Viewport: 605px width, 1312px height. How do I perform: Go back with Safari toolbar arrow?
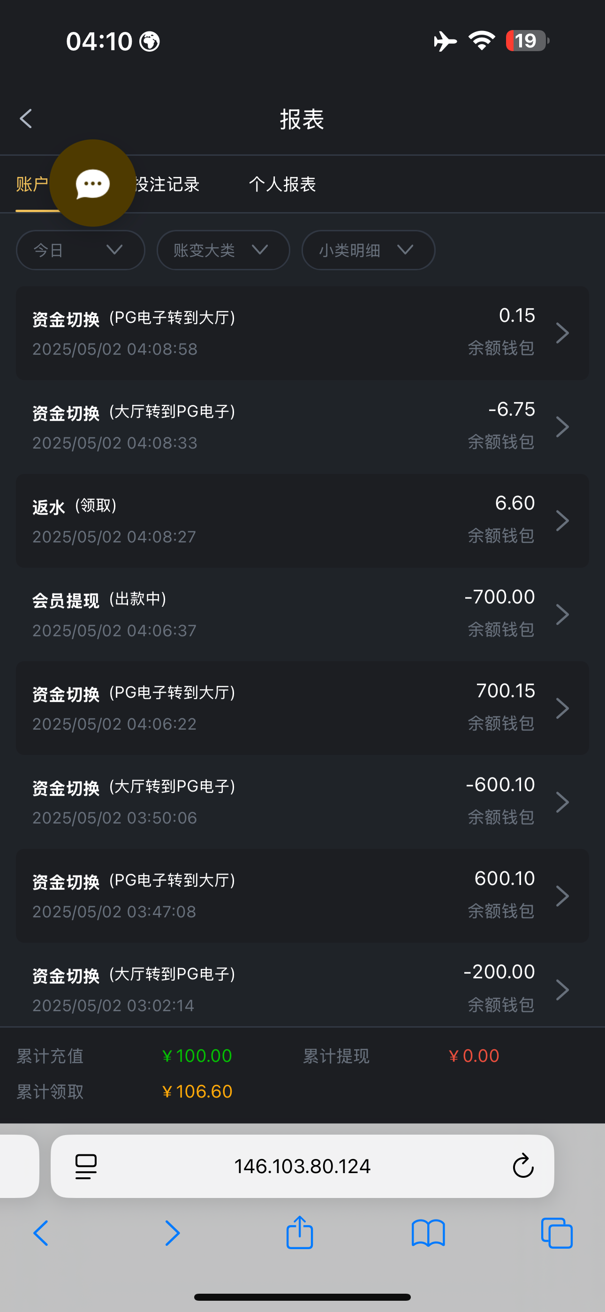tap(41, 1233)
